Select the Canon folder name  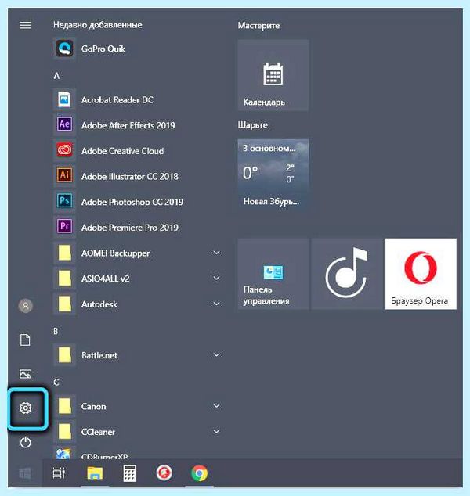coord(93,407)
